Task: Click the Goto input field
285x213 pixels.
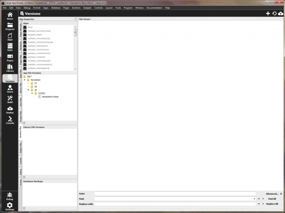Action: (175, 194)
